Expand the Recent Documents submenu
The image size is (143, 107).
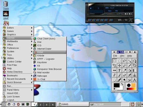18,79
